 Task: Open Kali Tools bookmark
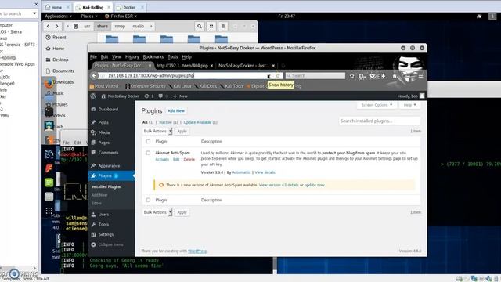click(232, 86)
